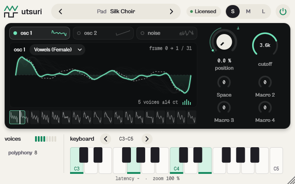Toggle osc 1 enable dot
Viewport: 295px width, 184px height.
15,33
